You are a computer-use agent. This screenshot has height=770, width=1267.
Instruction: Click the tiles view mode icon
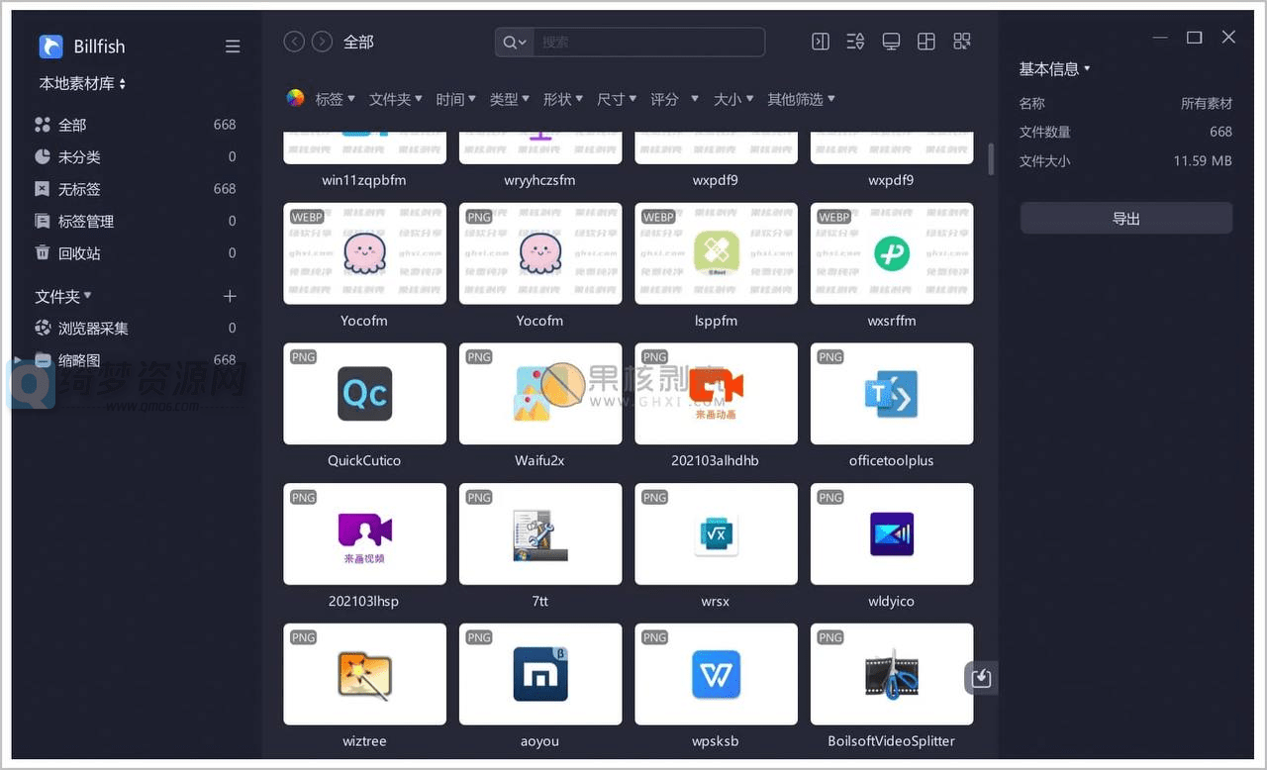[962, 42]
